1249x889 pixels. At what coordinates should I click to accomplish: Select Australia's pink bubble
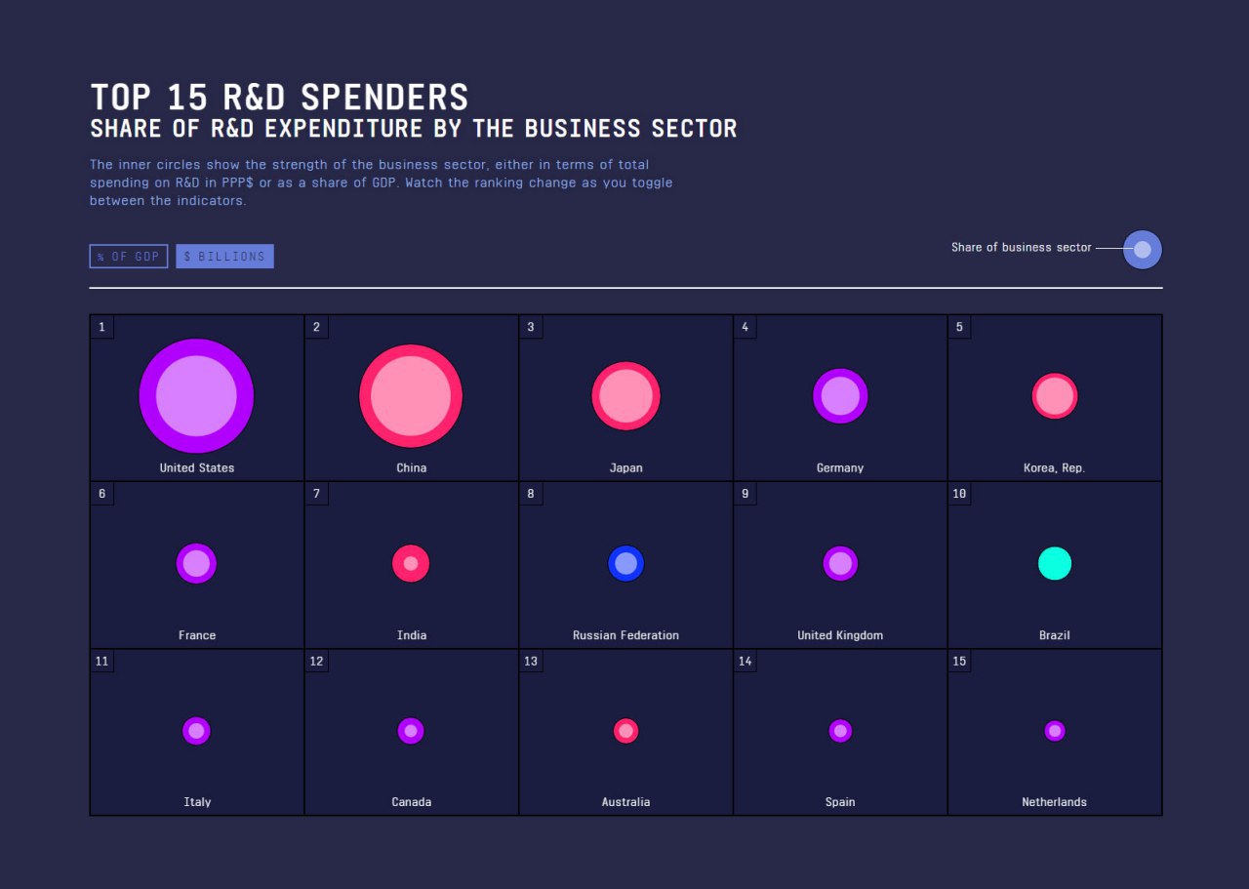point(625,730)
